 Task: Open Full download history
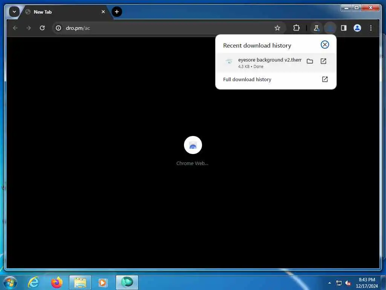[x=276, y=79]
